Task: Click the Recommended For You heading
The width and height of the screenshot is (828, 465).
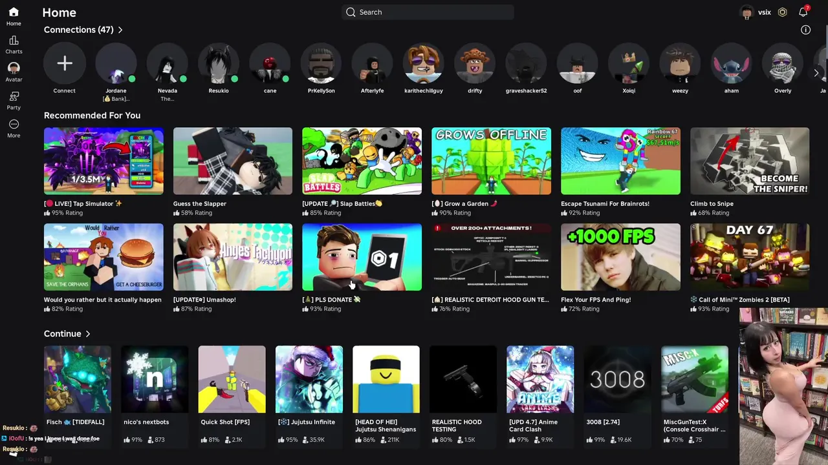Action: coord(92,116)
